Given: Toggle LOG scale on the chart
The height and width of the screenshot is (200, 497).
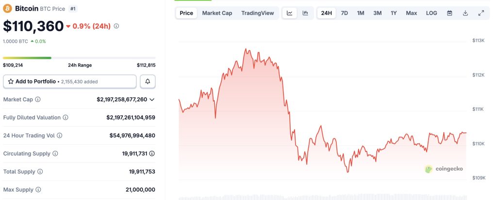Looking at the screenshot, I should (x=431, y=13).
